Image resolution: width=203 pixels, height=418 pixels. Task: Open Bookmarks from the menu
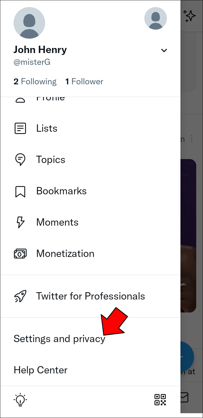coord(61,191)
